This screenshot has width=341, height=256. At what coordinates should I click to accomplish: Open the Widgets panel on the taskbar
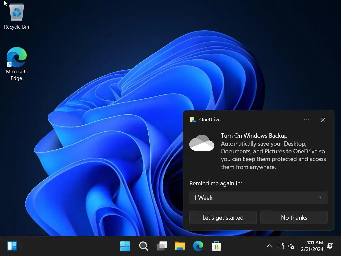[12, 246]
